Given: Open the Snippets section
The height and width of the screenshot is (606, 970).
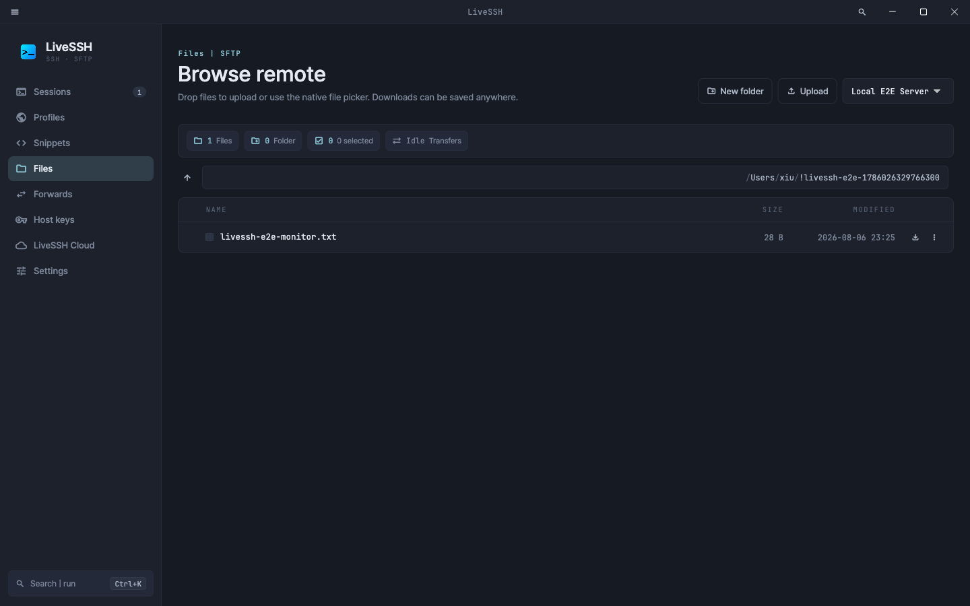Looking at the screenshot, I should (x=81, y=143).
